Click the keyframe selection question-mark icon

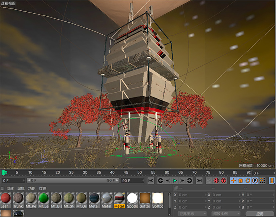224,180
